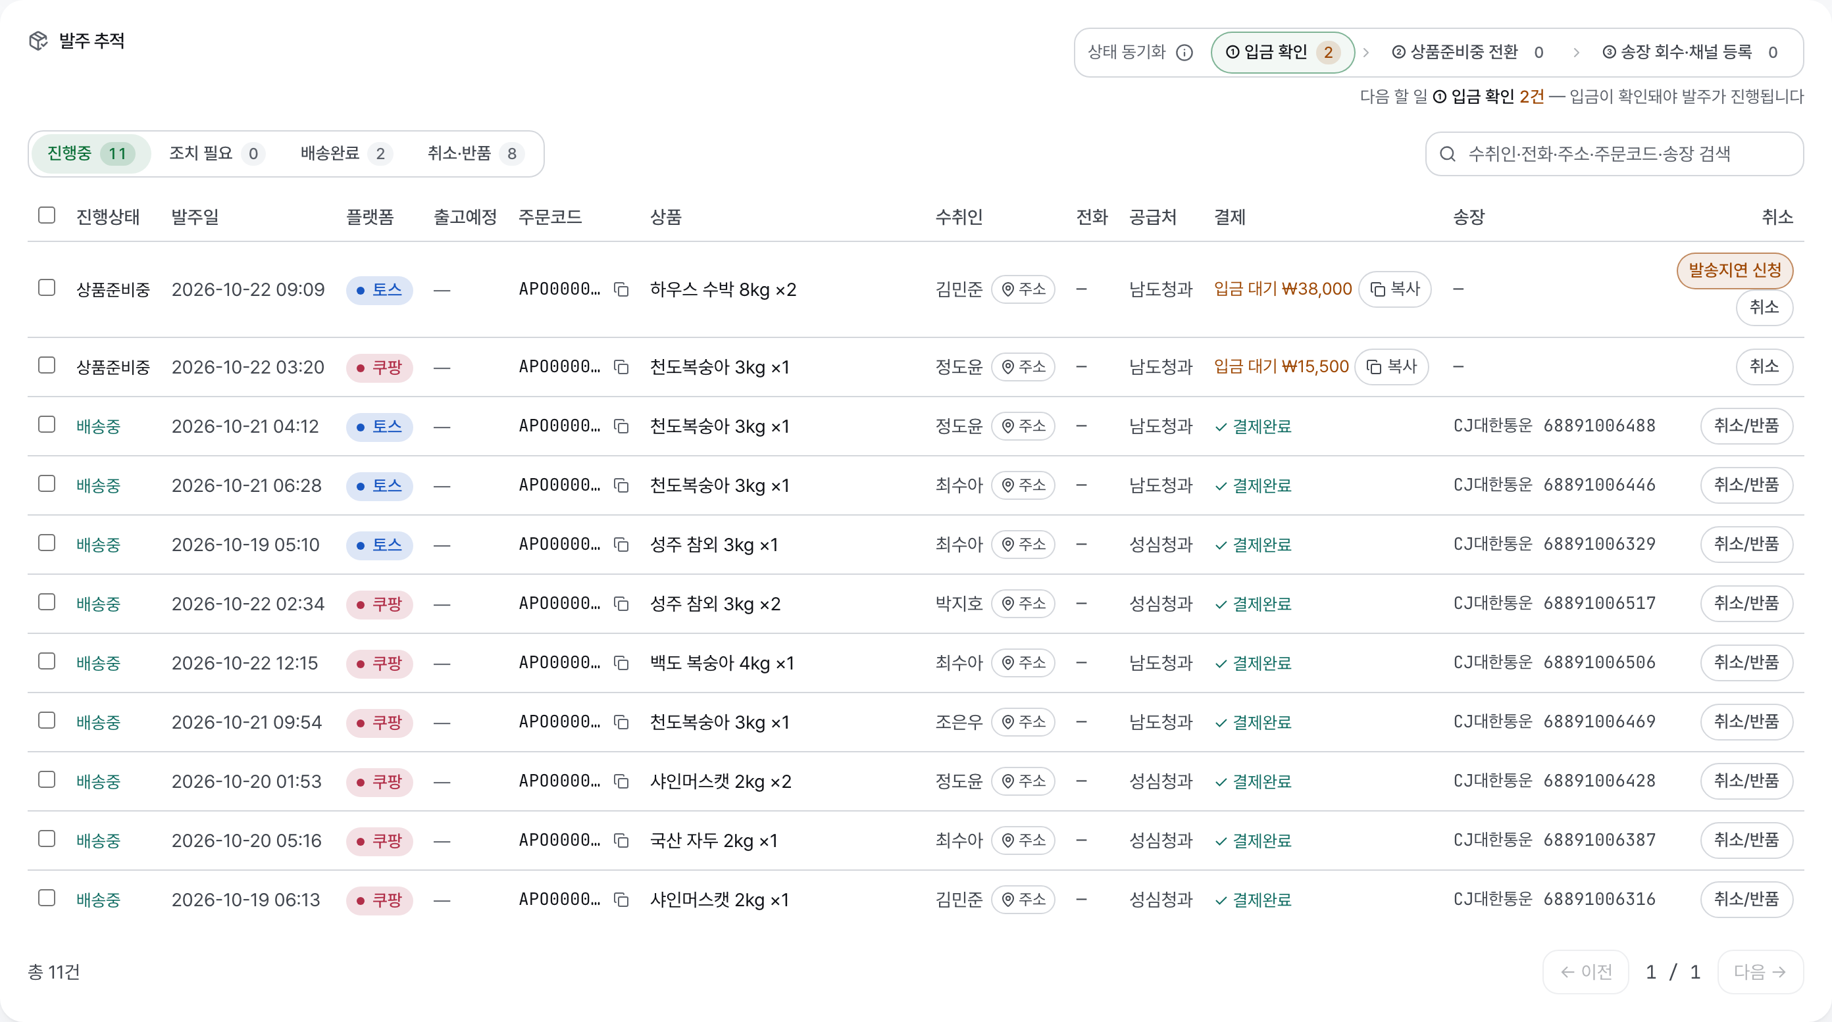The width and height of the screenshot is (1832, 1022).
Task: Open the 배송완료 tab
Action: (x=345, y=153)
